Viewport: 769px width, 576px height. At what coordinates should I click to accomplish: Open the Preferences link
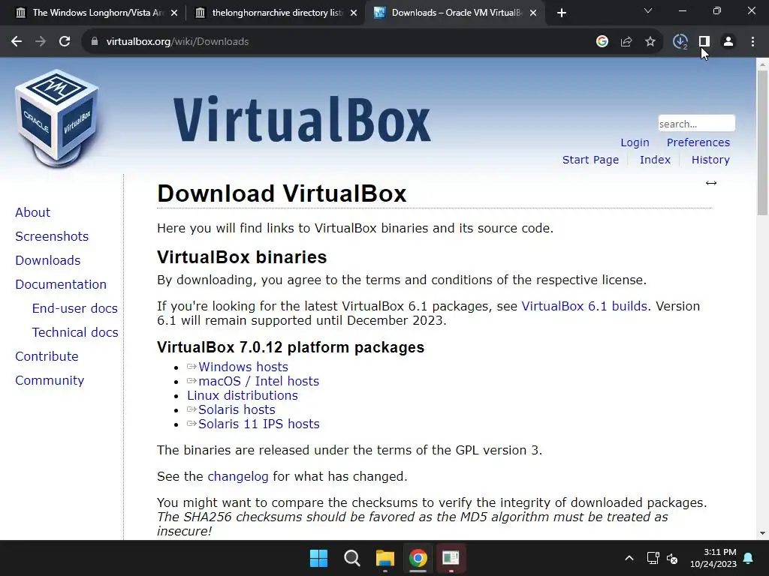698,142
